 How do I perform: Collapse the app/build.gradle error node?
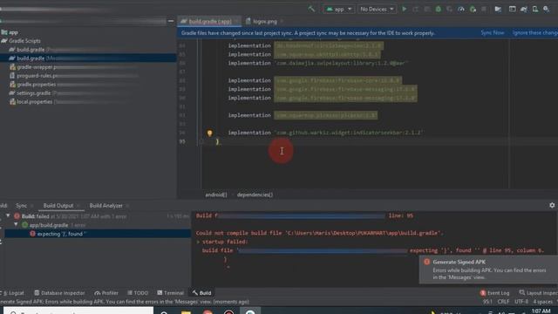coord(16,225)
